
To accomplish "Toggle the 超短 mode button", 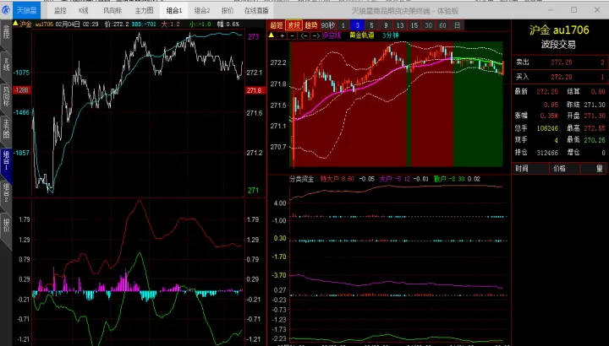I will pyautogui.click(x=276, y=25).
